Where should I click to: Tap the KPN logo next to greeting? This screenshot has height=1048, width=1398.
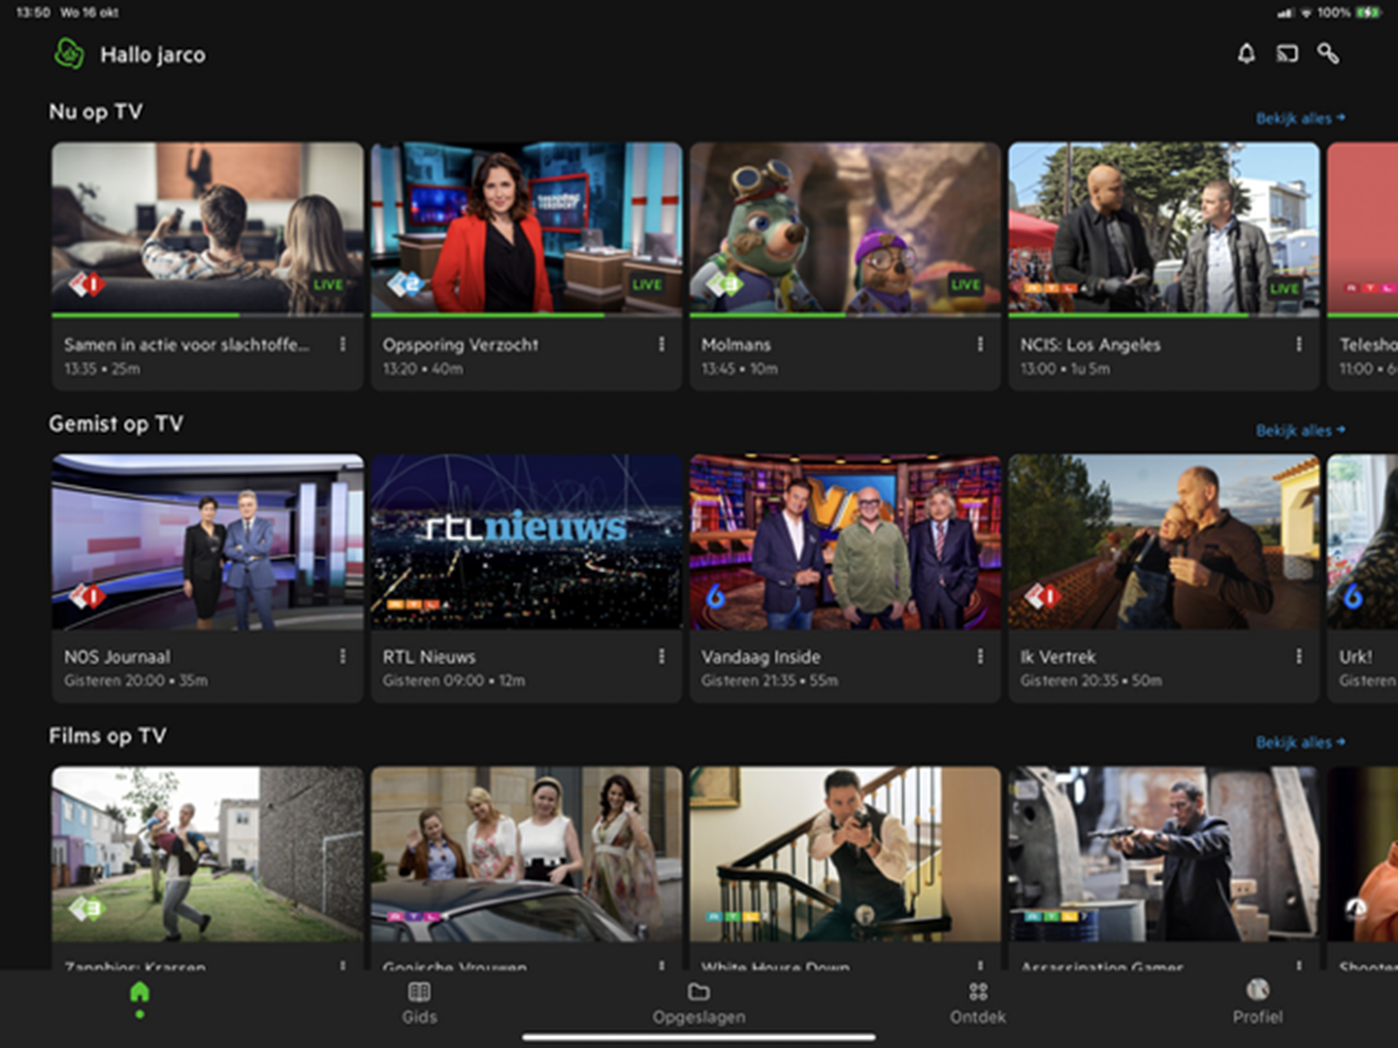(69, 54)
